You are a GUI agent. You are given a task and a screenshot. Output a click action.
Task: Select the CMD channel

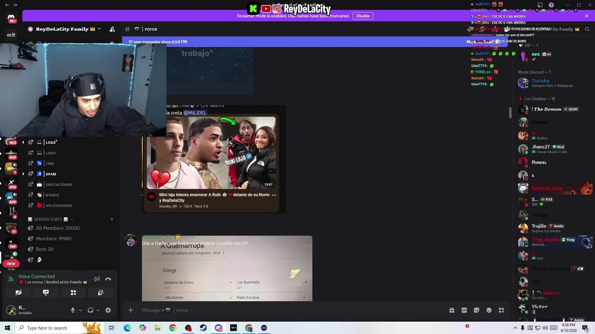click(x=70, y=163)
